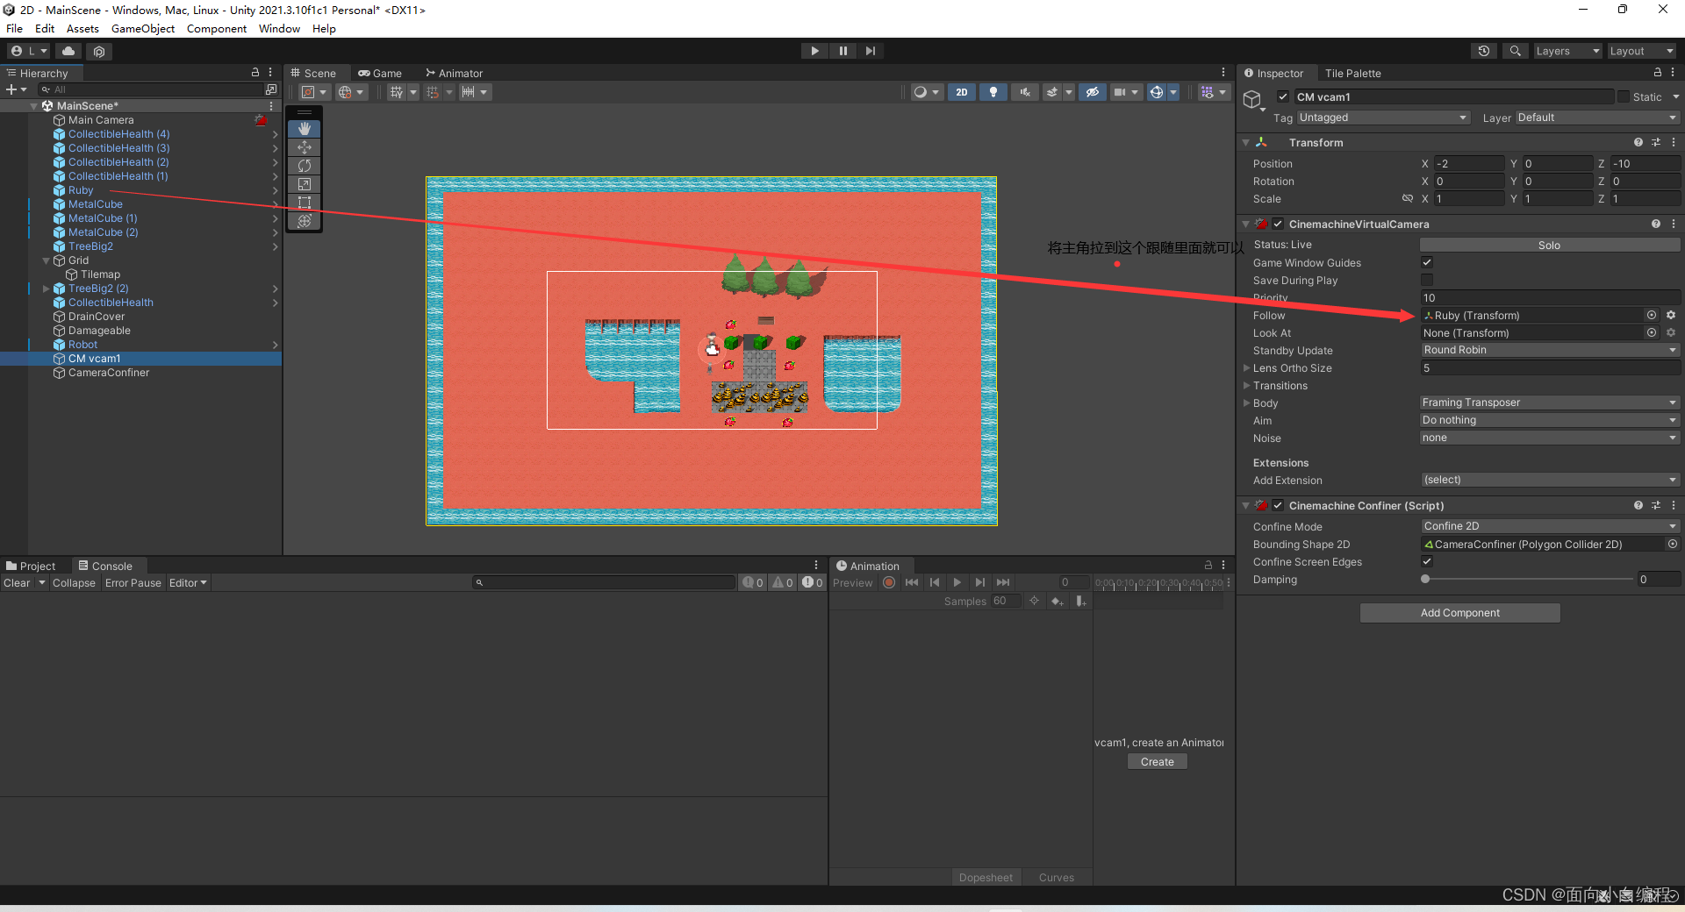Toggle scene audio mute icon
Image resolution: width=1685 pixels, height=912 pixels.
tap(1024, 92)
